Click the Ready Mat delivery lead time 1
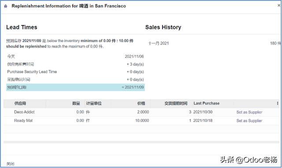282x168 pixels. pos(190,121)
